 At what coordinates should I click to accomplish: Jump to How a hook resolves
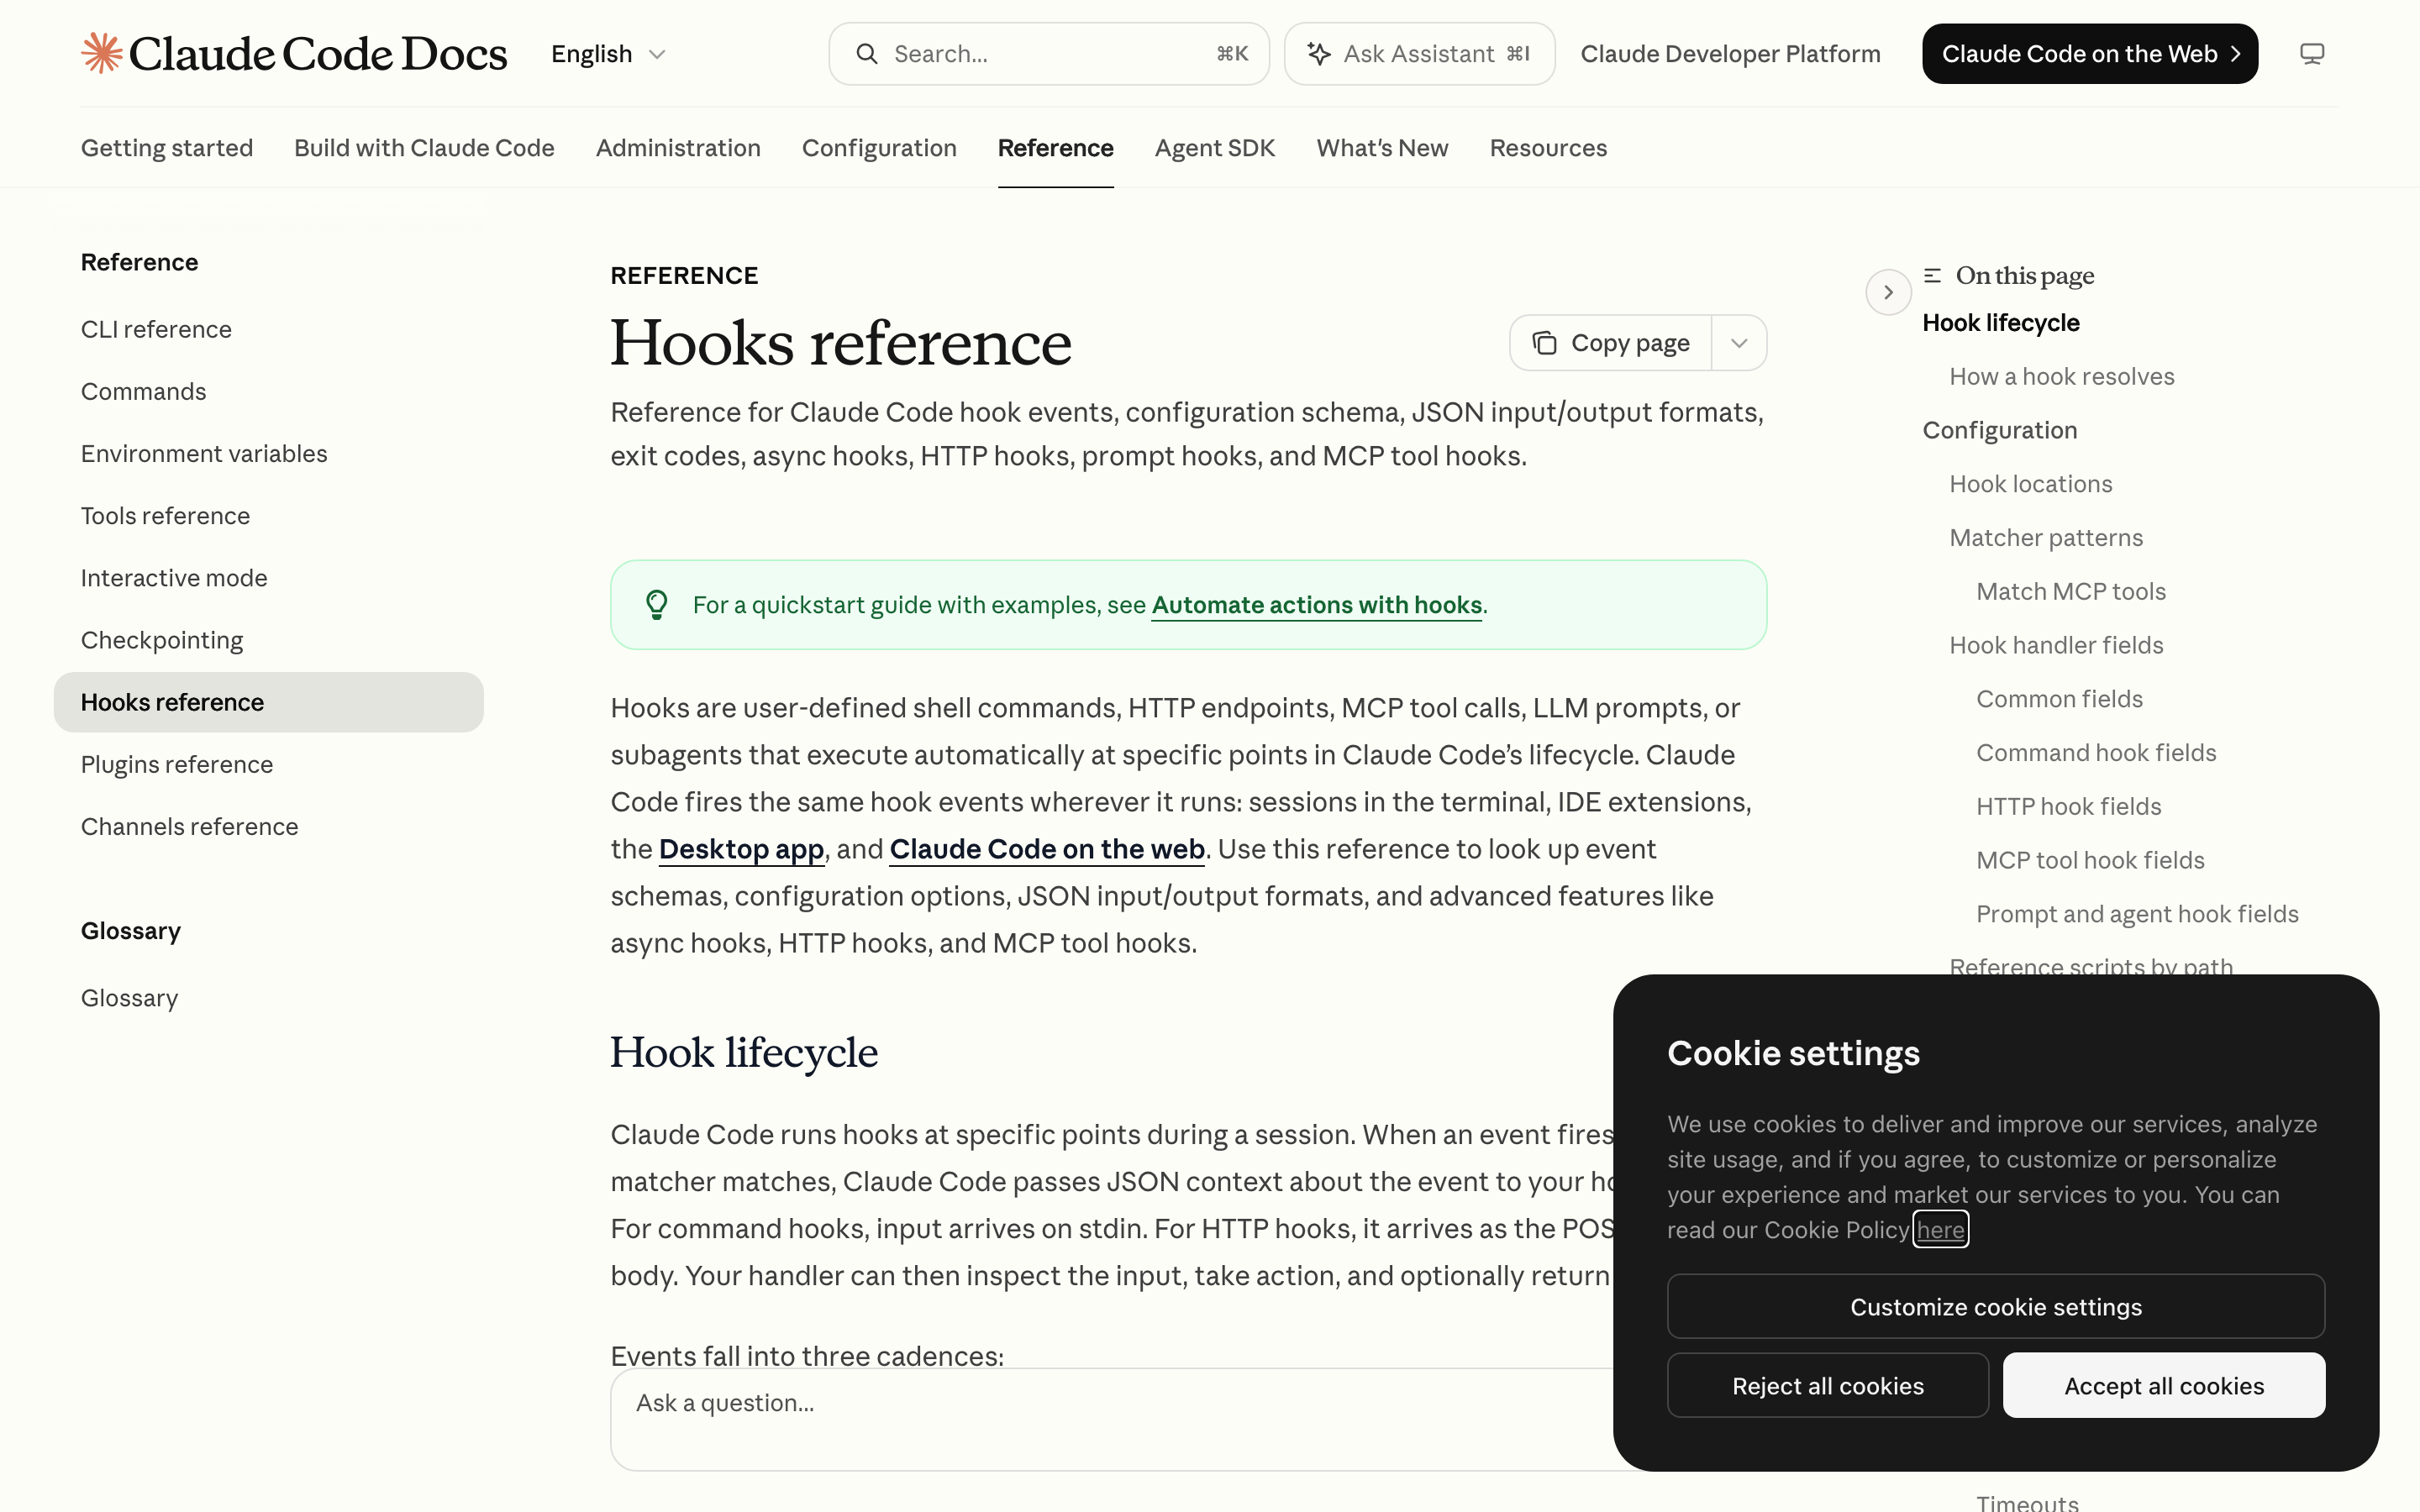(2061, 376)
